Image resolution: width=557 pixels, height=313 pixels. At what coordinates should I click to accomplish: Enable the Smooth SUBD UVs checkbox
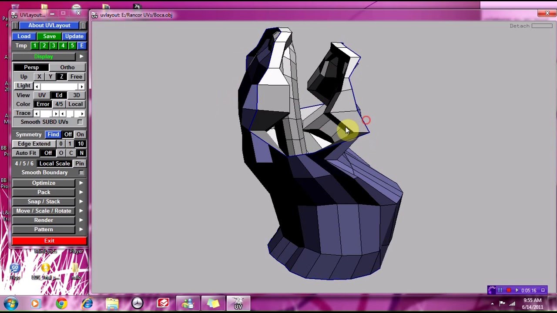pyautogui.click(x=80, y=122)
